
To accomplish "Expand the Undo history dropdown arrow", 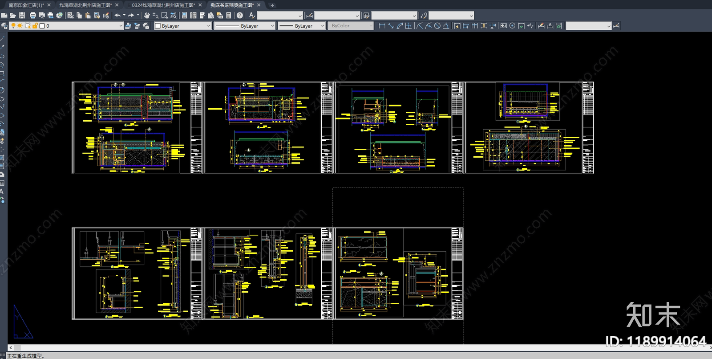I will pos(124,15).
